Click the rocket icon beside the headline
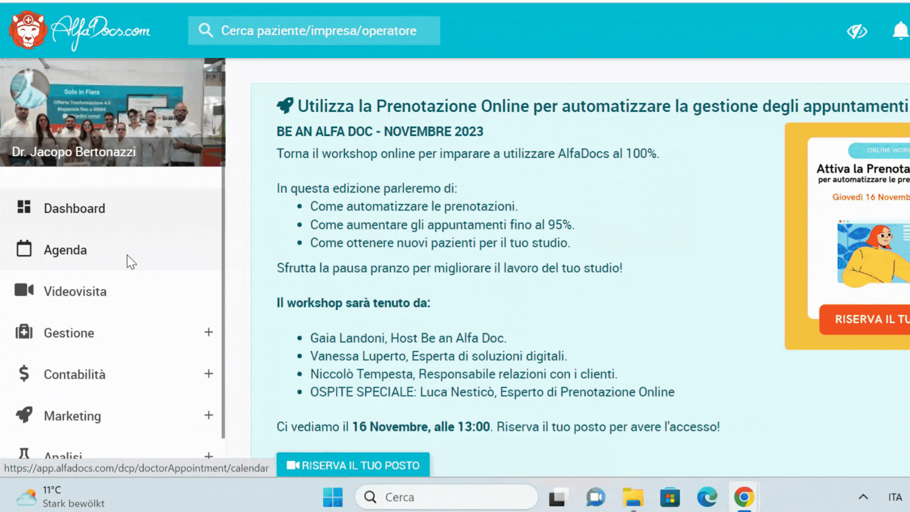910x512 pixels. click(x=285, y=106)
